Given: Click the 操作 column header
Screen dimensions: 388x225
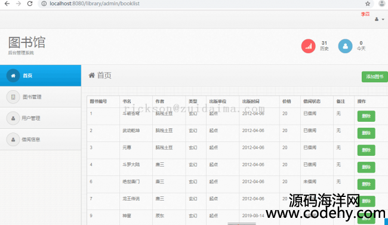Looking at the screenshot, I should click(x=361, y=101).
